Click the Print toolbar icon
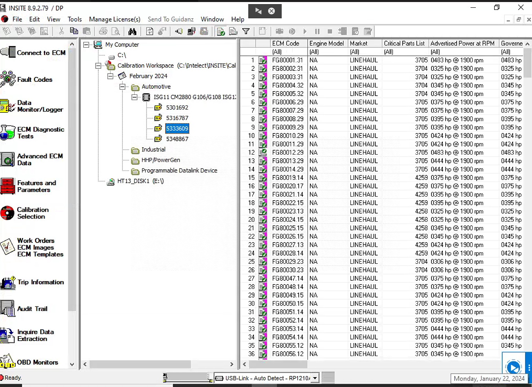Screen dimensions: 532x387 pyautogui.click(x=103, y=31)
